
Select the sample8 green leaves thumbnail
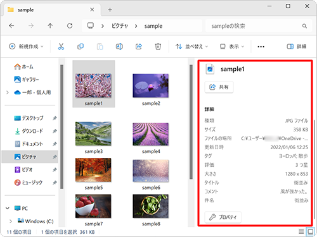151,206
